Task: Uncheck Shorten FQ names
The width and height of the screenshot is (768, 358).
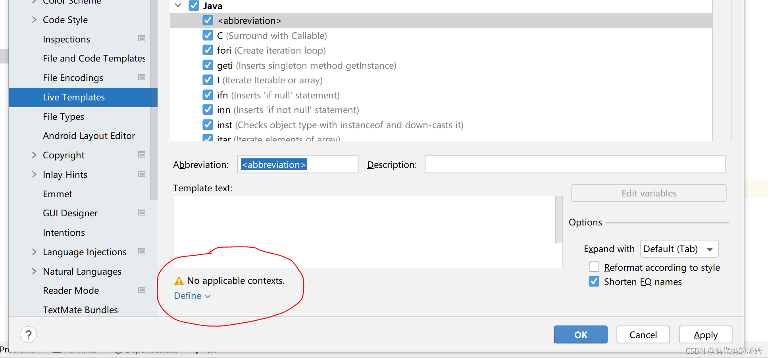Action: (x=594, y=281)
